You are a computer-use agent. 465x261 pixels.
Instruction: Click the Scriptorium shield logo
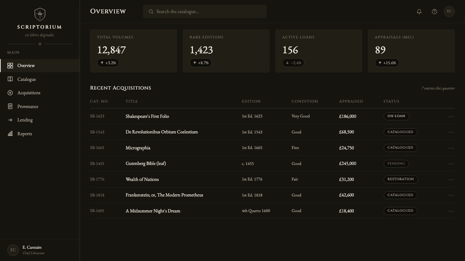coord(40,14)
